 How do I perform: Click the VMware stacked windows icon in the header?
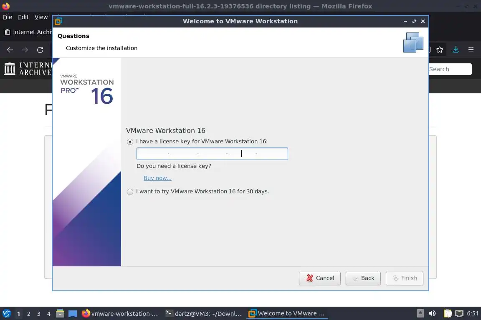[x=413, y=42]
